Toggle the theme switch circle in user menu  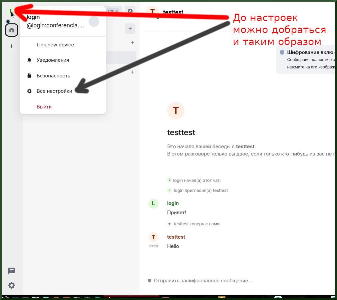tap(94, 21)
